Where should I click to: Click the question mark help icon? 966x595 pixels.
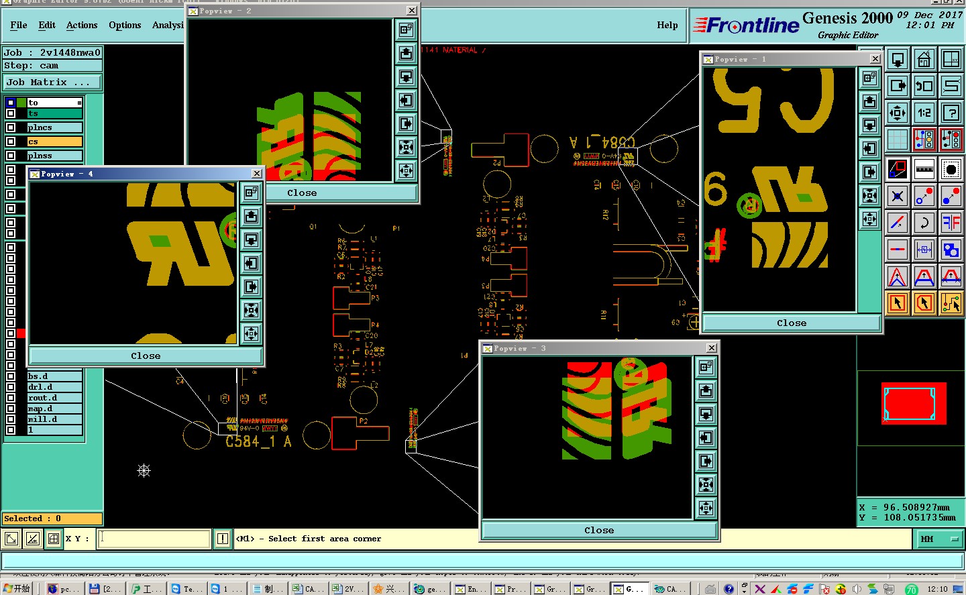[951, 113]
